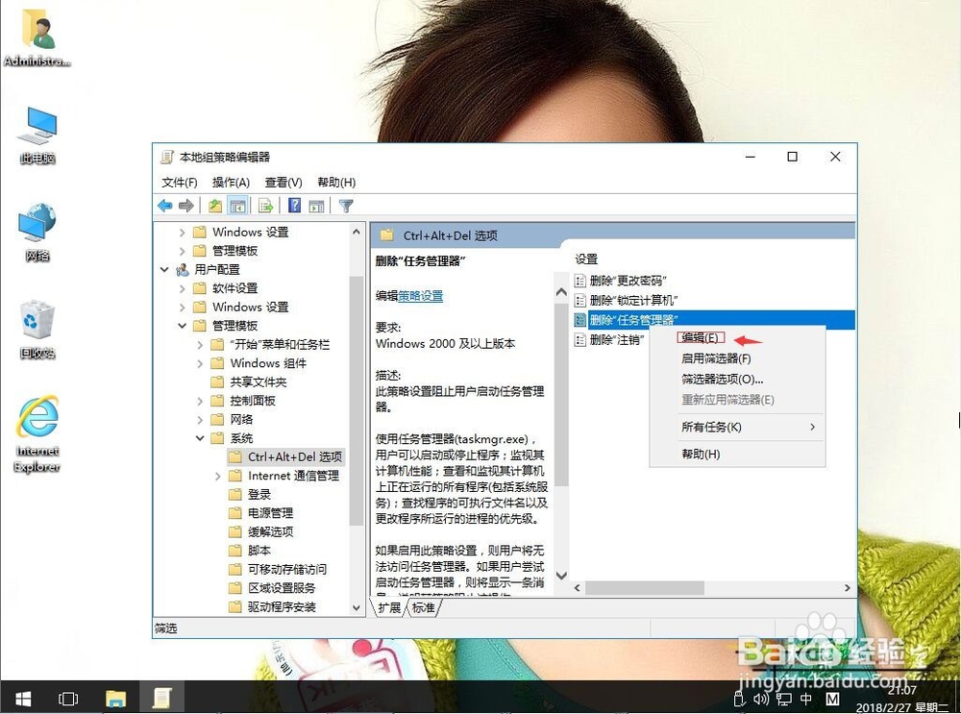Open the Help toolbar icon

(295, 206)
